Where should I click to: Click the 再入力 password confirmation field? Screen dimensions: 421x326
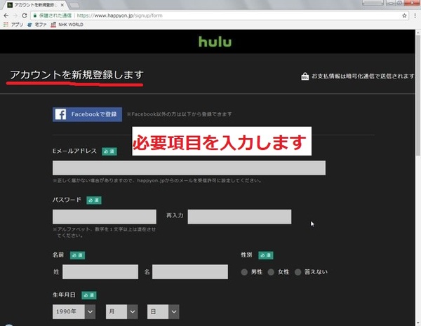point(239,217)
